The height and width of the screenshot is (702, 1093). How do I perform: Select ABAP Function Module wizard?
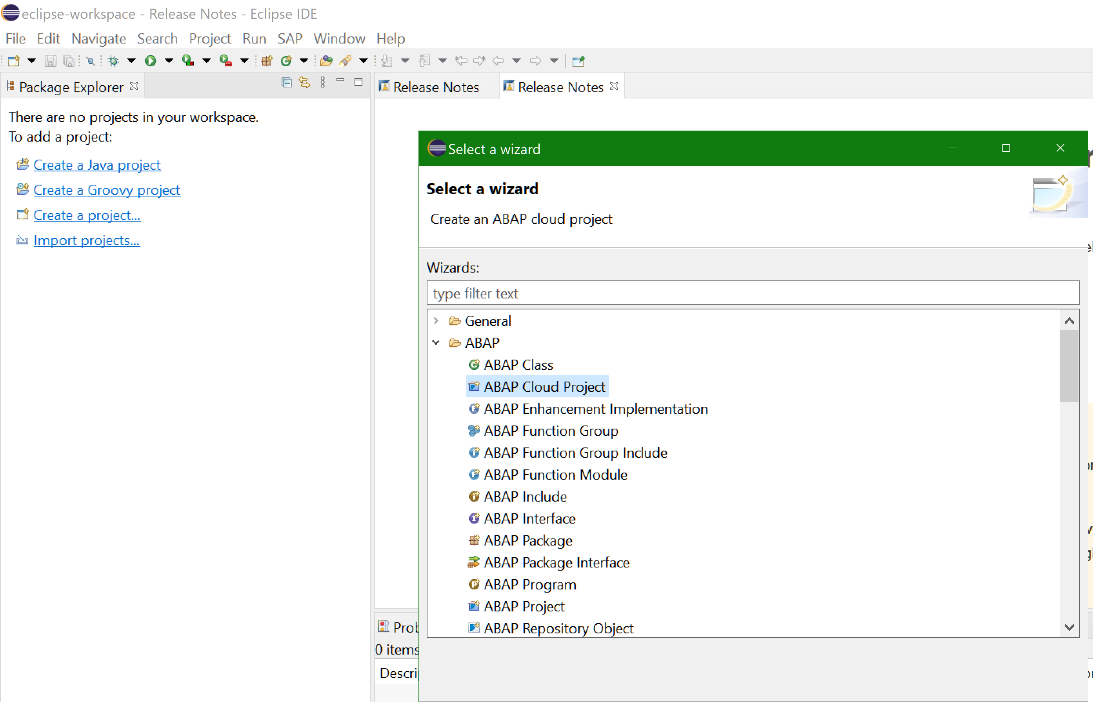point(555,475)
